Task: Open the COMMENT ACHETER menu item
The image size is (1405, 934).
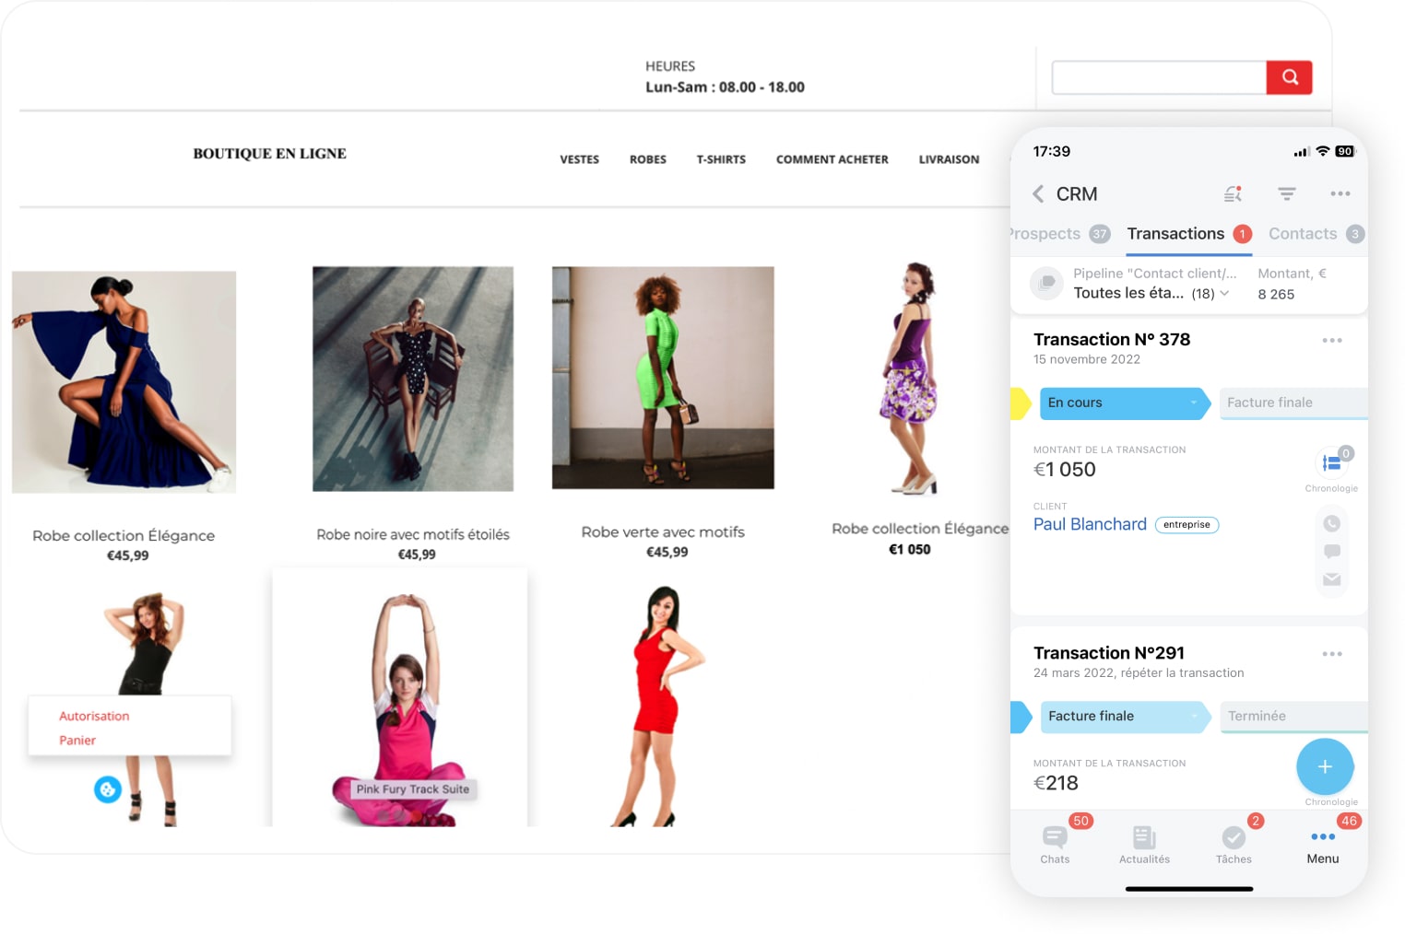Action: [x=832, y=159]
